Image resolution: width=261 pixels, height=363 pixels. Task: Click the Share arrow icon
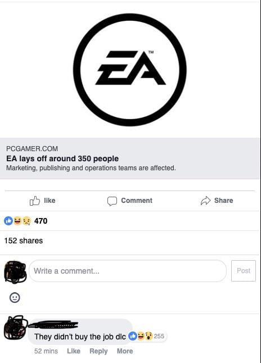[205, 201]
